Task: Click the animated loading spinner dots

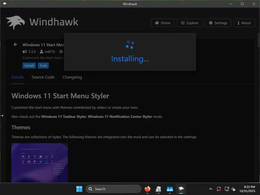Action: click(x=130, y=45)
